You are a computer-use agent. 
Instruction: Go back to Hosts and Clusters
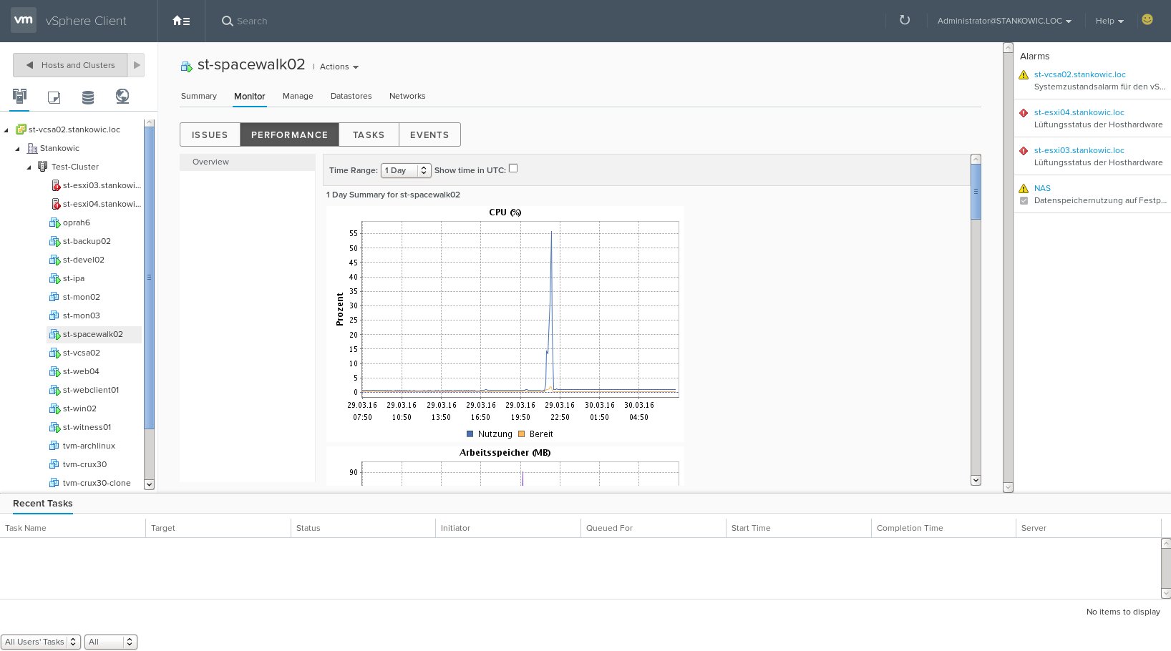(70, 65)
